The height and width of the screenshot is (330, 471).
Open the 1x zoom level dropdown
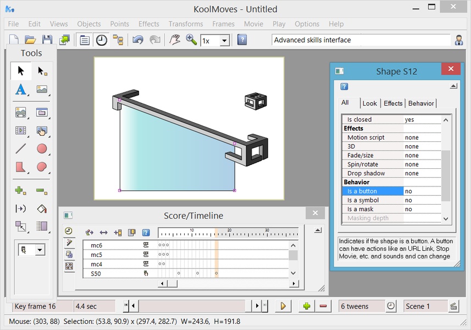click(x=224, y=41)
